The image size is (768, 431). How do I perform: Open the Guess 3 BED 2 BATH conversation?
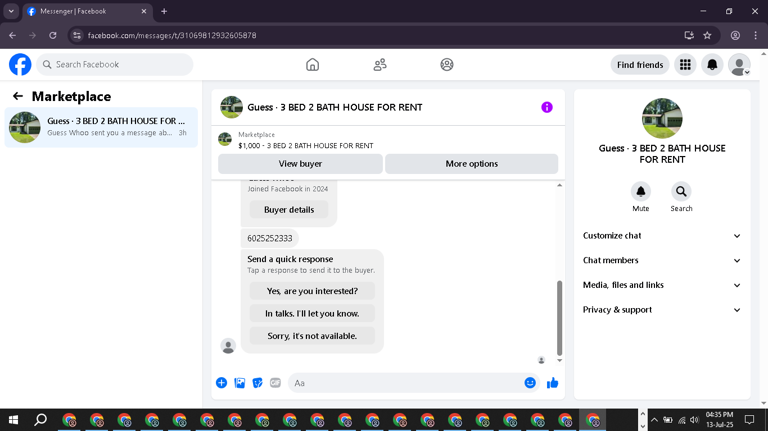[101, 127]
